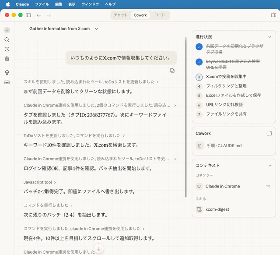280x255 pixels.
Task: Collapse the 進行状況 panel
Action: pyautogui.click(x=269, y=37)
